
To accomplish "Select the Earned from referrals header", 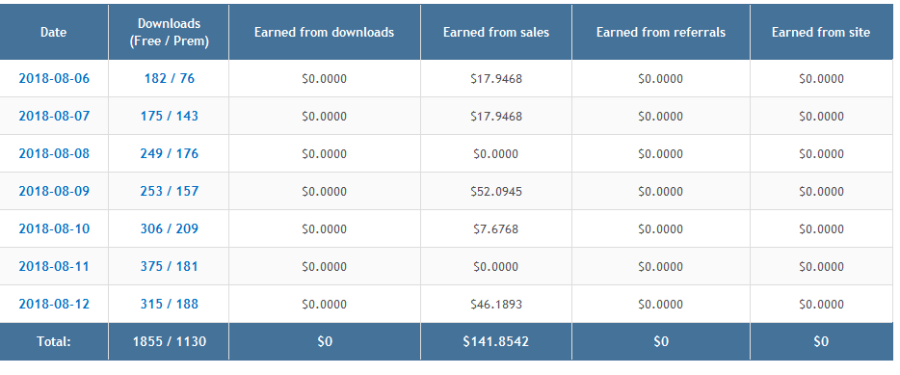I will tap(661, 33).
